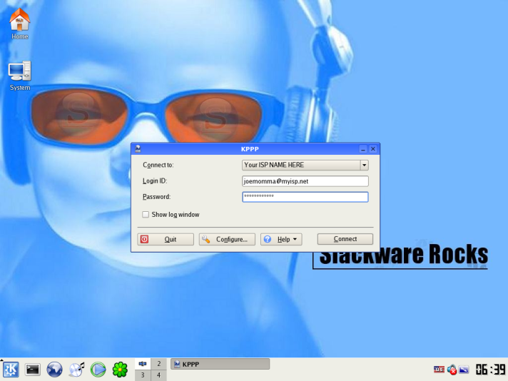The width and height of the screenshot is (508, 381).
Task: Launch the Konsole terminal from the panel
Action: (x=33, y=370)
